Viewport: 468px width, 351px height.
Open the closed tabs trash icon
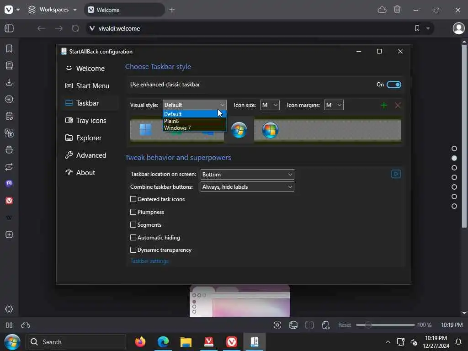pyautogui.click(x=397, y=10)
